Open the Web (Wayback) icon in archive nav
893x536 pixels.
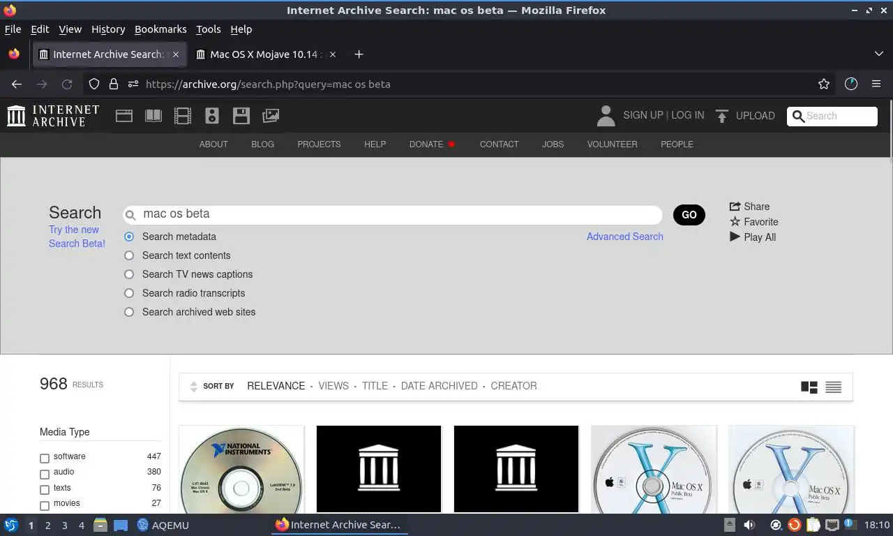click(x=124, y=116)
